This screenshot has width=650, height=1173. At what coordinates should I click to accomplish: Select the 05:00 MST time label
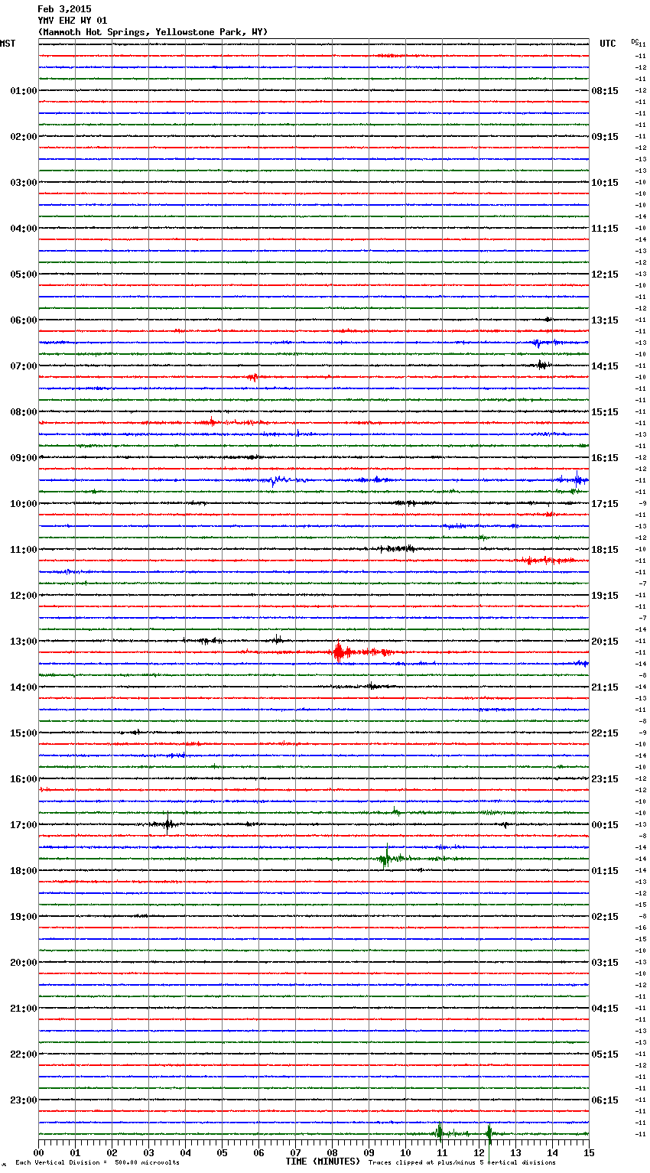click(24, 275)
